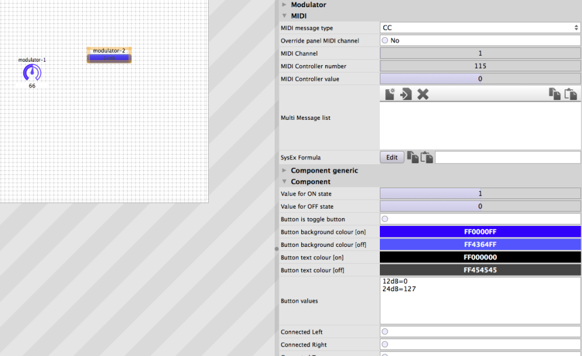
Task: Toggle Override panel MIDI channel option
Action: click(x=385, y=41)
